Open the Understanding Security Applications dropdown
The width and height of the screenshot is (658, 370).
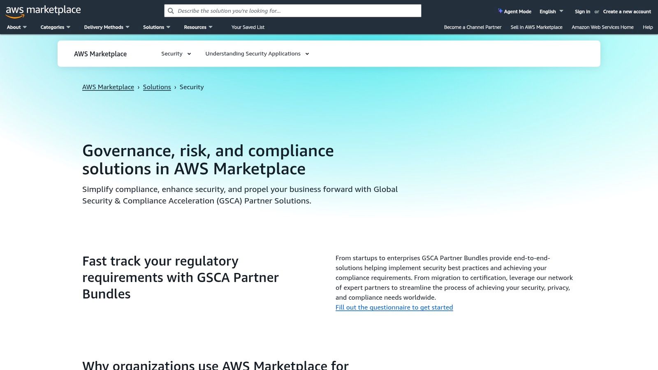257,53
